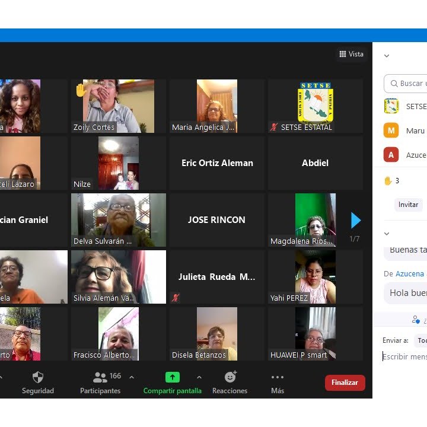Go to next gallery page arrow
The height and width of the screenshot is (427, 427).
(x=355, y=220)
